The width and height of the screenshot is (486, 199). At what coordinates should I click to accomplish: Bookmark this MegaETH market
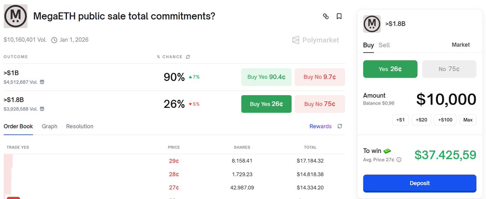pyautogui.click(x=339, y=16)
